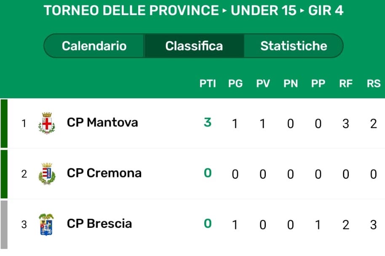Image resolution: width=385 pixels, height=256 pixels.
Task: Open the Statistiche tab
Action: click(294, 46)
